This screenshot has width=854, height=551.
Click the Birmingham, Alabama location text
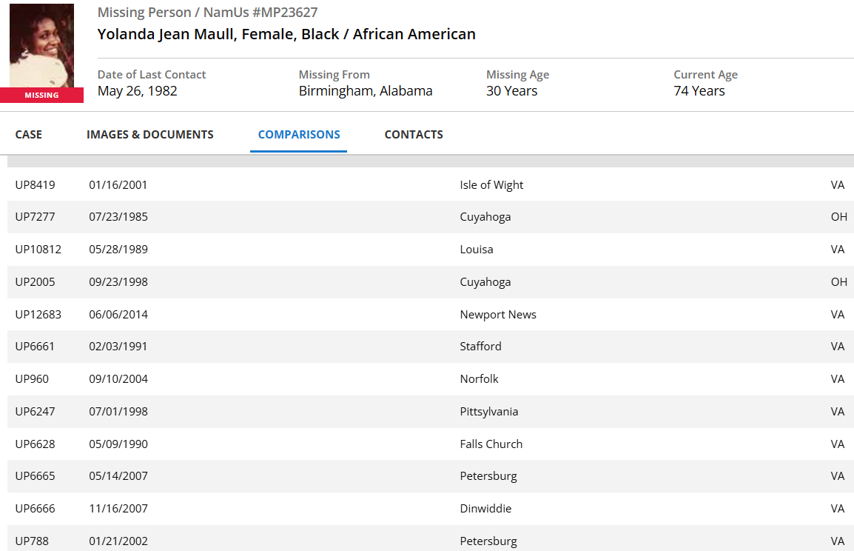click(366, 91)
